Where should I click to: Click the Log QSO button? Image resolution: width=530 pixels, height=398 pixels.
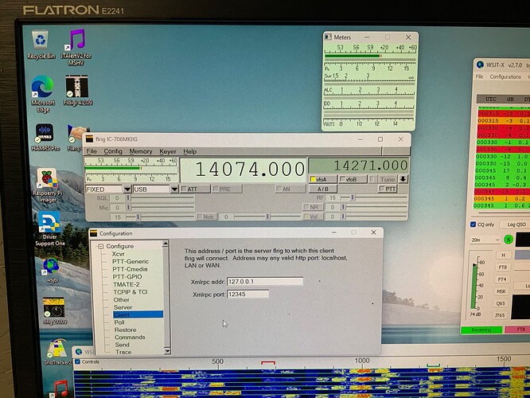tap(517, 225)
